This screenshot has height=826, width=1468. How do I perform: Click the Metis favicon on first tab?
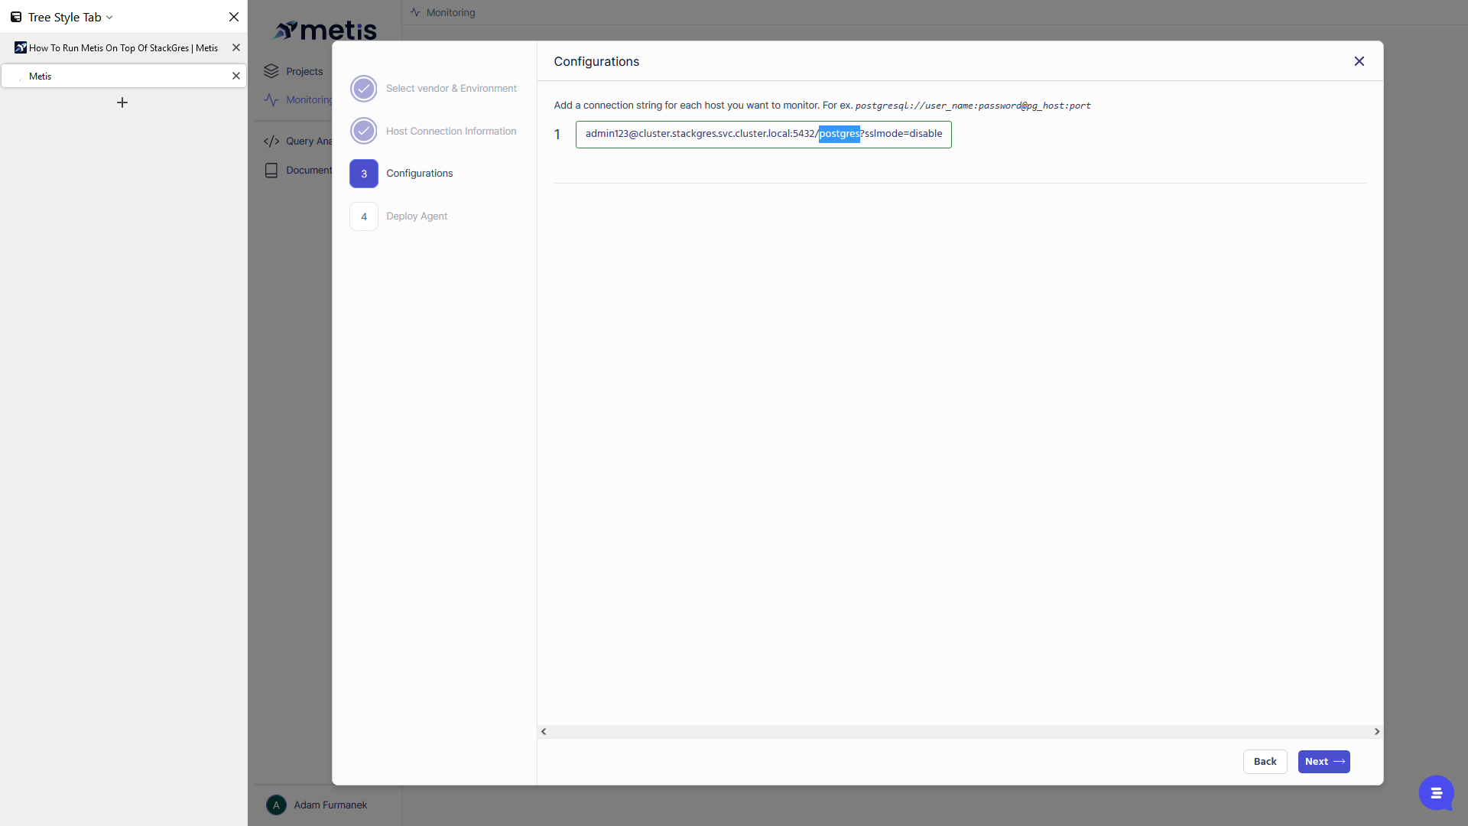pos(21,47)
